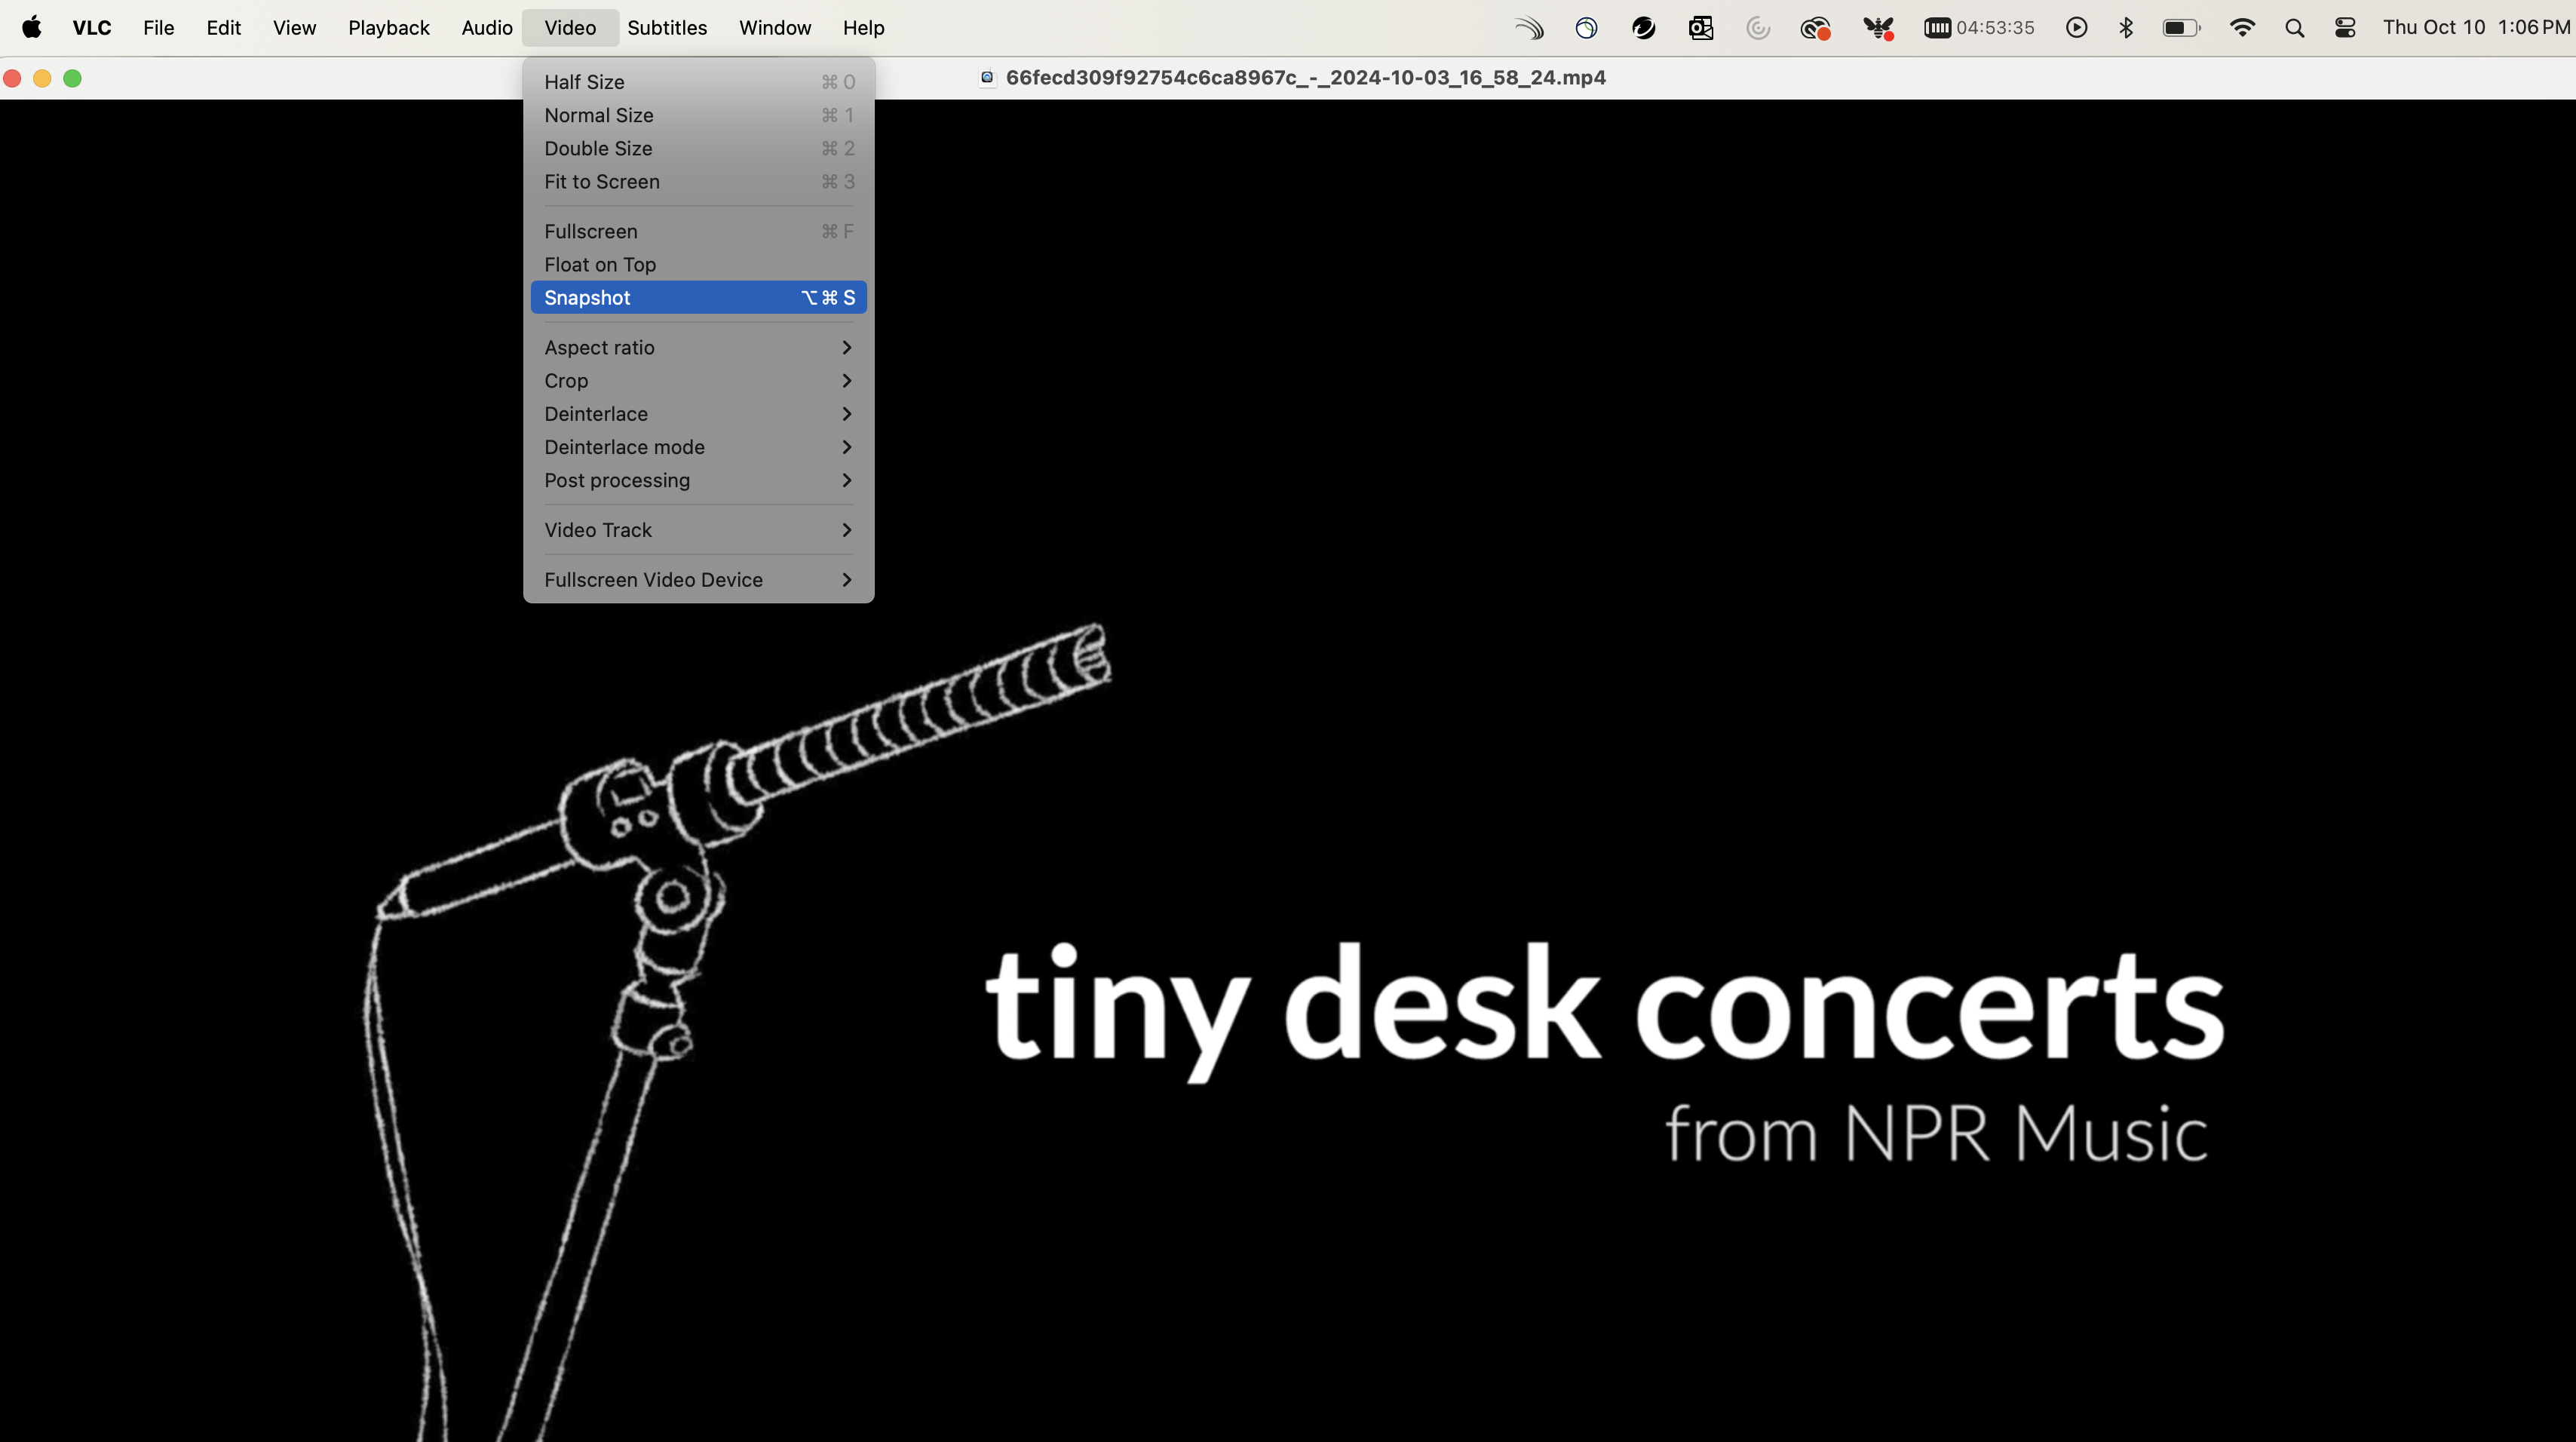Image resolution: width=2576 pixels, height=1442 pixels.
Task: Open the VLC application menu
Action: point(92,27)
